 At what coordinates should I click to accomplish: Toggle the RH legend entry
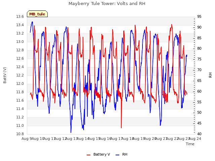[x=122, y=154]
